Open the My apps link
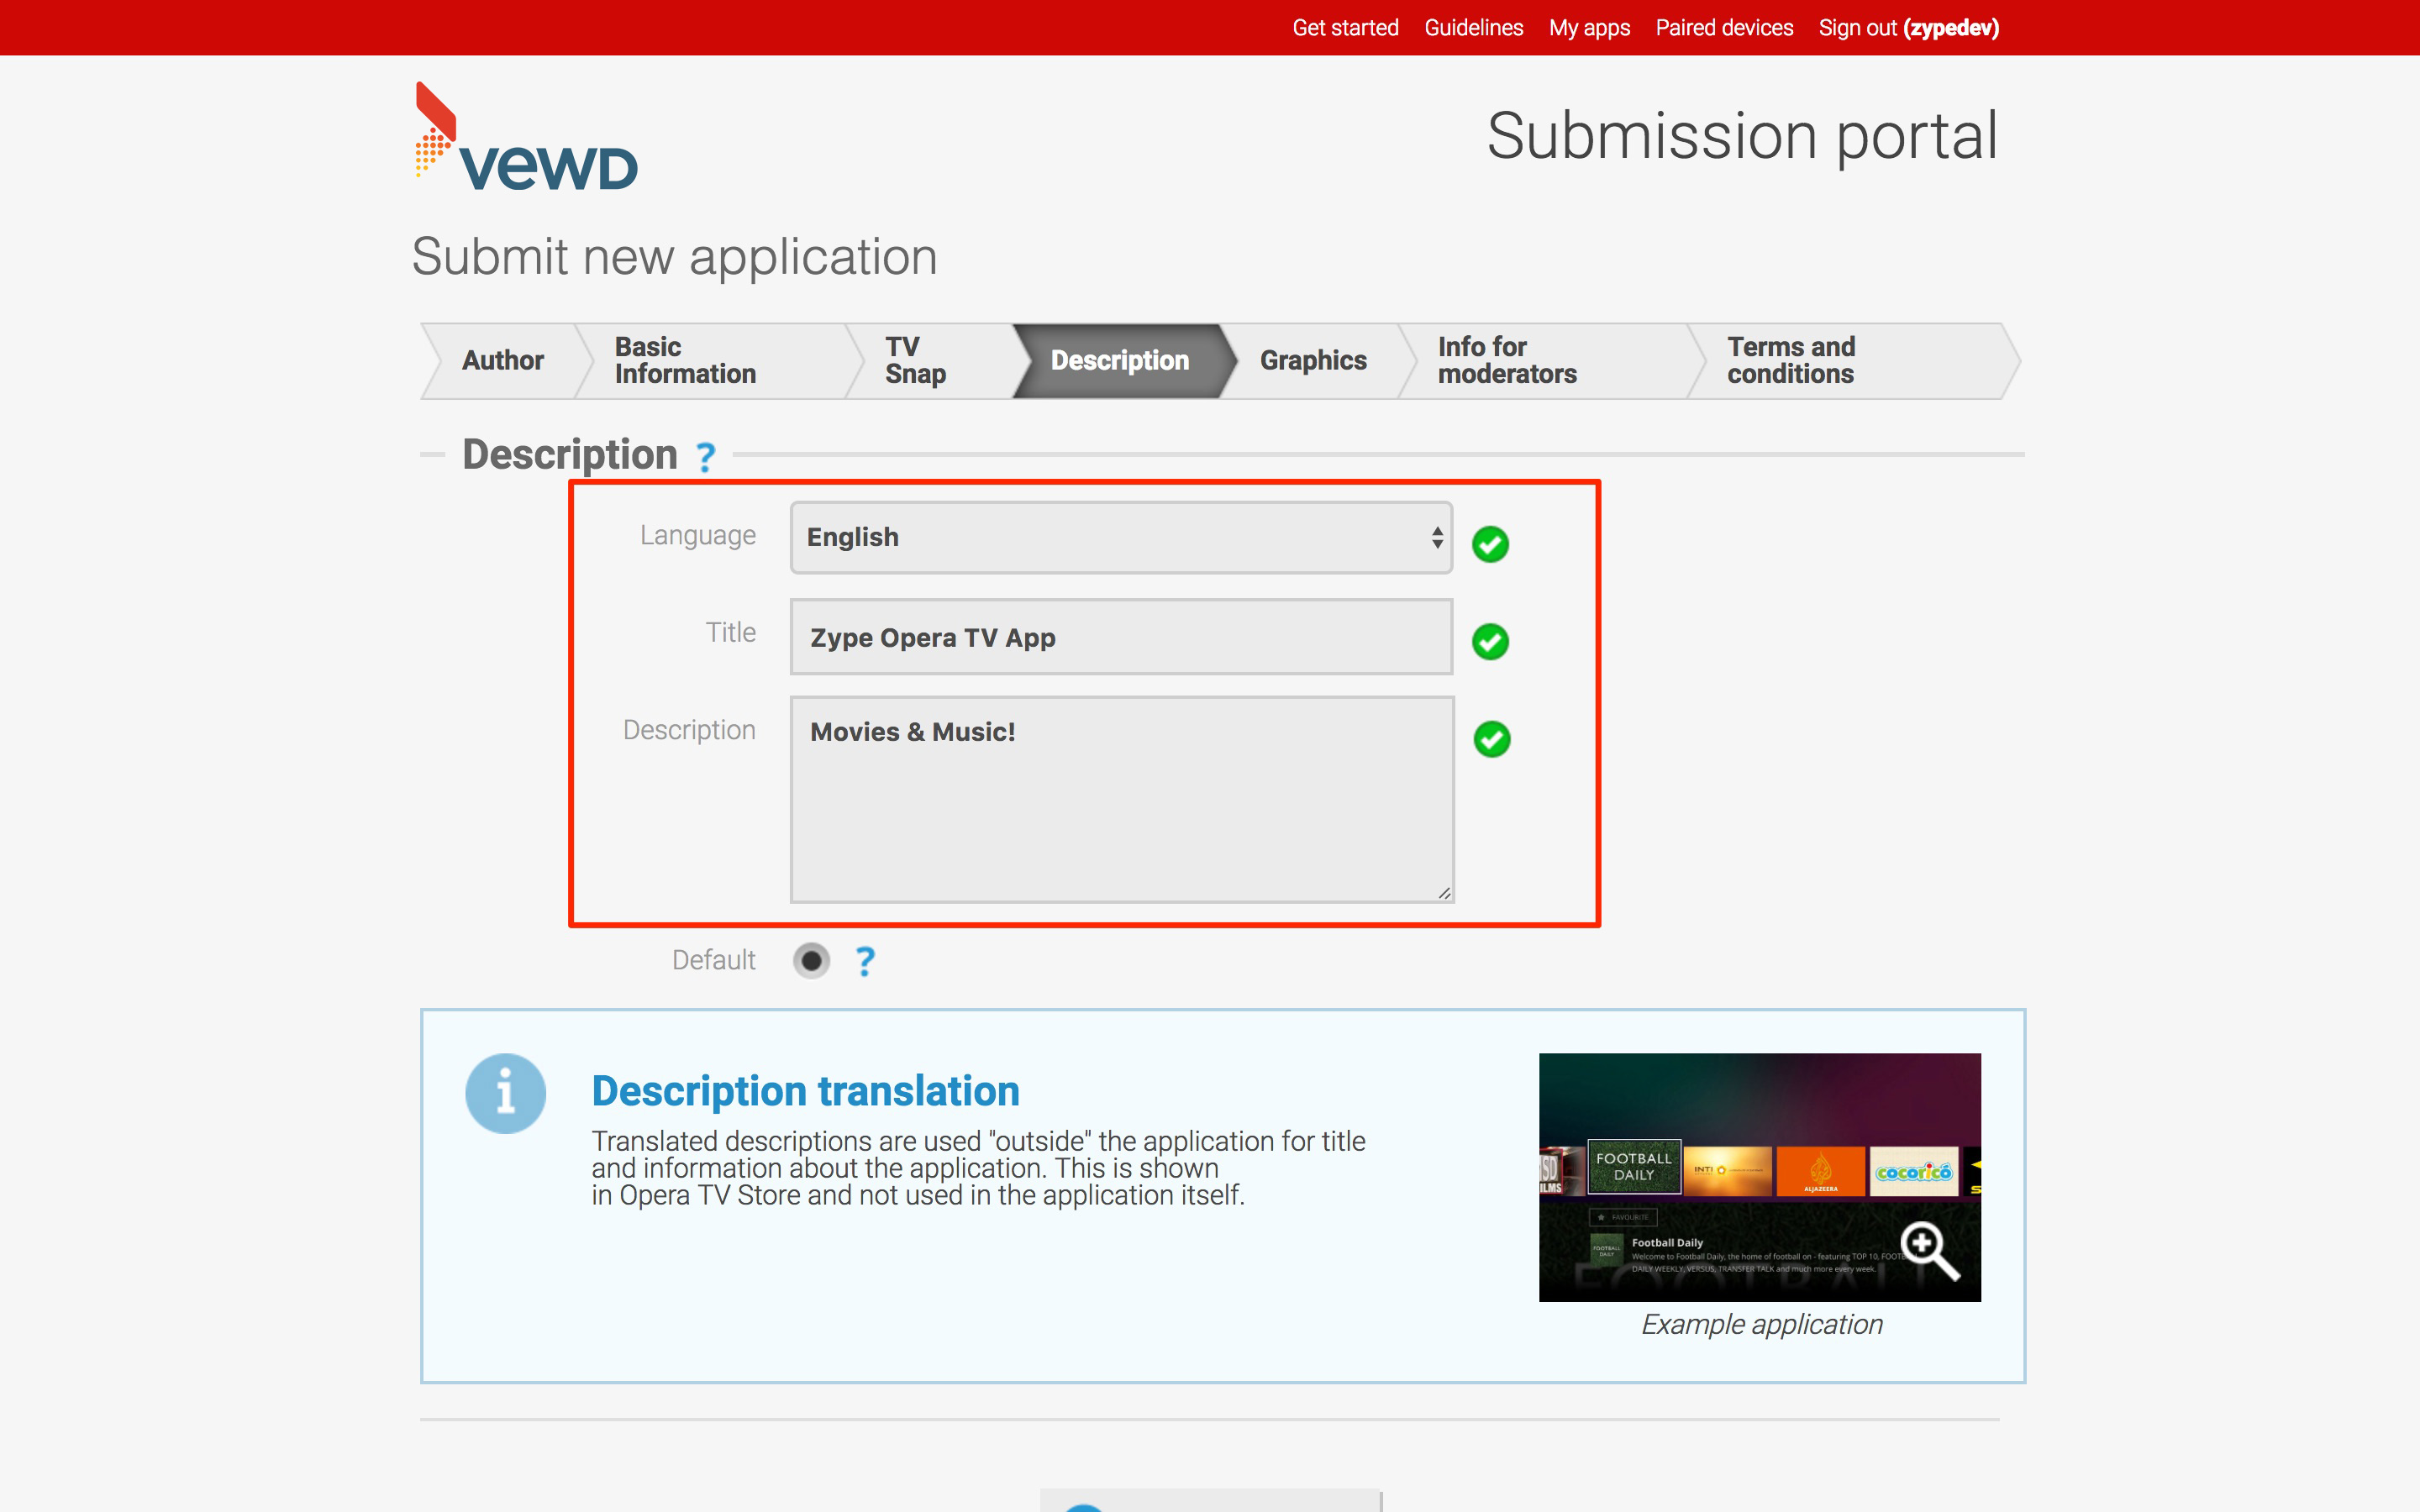The image size is (2420, 1512). [x=1589, y=28]
